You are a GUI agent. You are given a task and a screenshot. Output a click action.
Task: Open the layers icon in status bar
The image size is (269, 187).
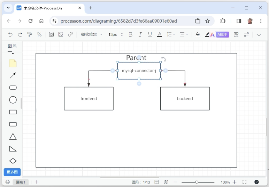[x=8, y=182]
